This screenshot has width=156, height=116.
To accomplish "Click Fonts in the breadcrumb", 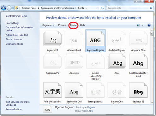I will [x=81, y=8].
